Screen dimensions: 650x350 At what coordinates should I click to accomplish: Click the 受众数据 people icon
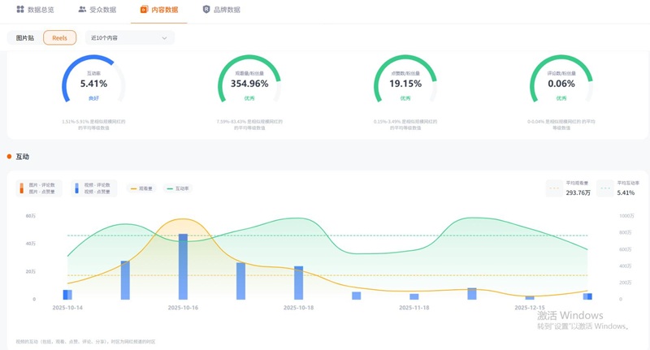(82, 9)
